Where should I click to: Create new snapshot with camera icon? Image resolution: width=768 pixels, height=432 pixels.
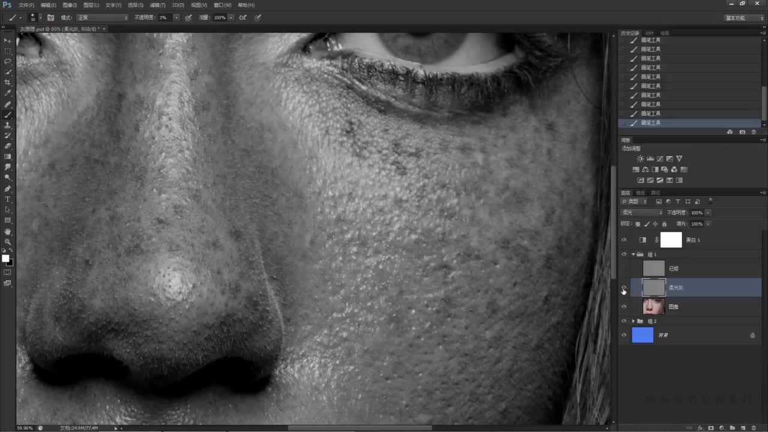[742, 131]
